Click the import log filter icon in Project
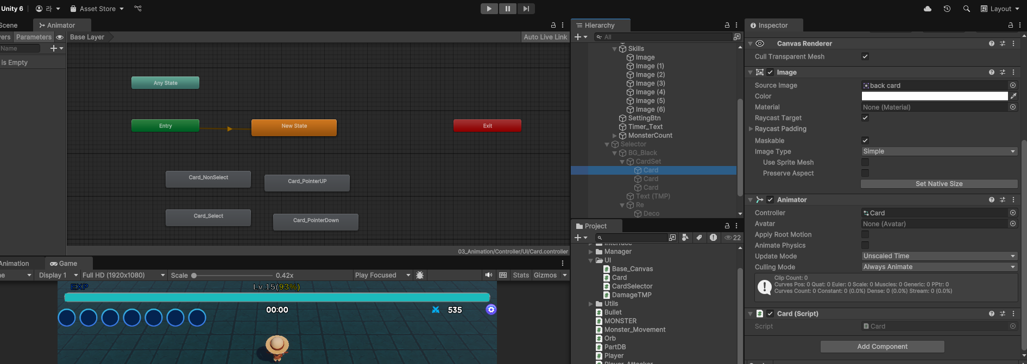 (713, 238)
